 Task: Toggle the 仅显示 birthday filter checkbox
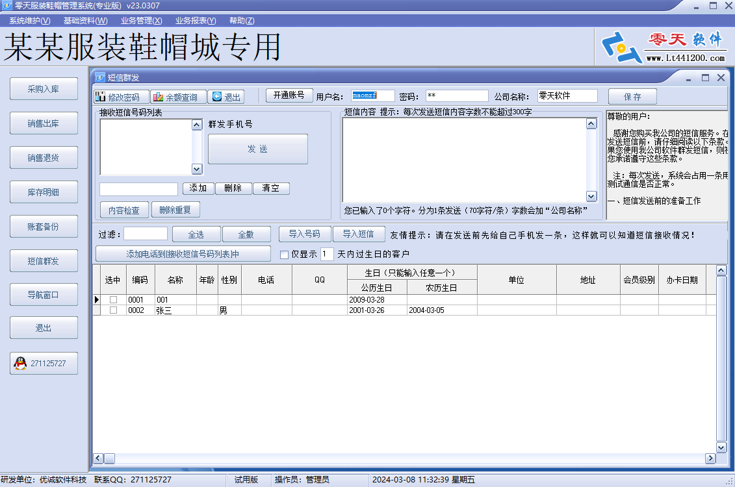(x=284, y=255)
